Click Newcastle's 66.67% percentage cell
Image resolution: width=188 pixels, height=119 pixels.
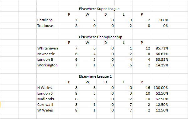[160, 54]
